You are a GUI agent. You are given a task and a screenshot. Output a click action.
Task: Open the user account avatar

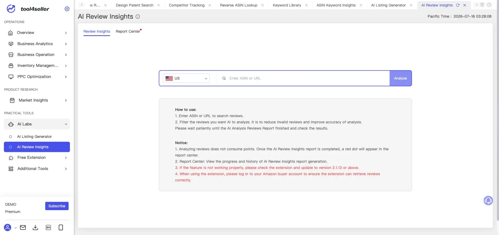pos(8,227)
